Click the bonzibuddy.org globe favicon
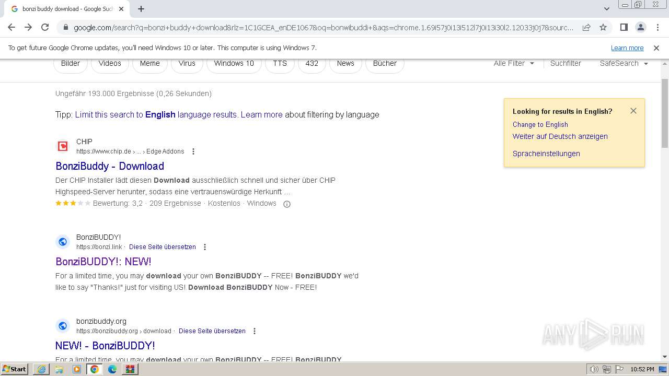The width and height of the screenshot is (669, 376). pyautogui.click(x=63, y=326)
